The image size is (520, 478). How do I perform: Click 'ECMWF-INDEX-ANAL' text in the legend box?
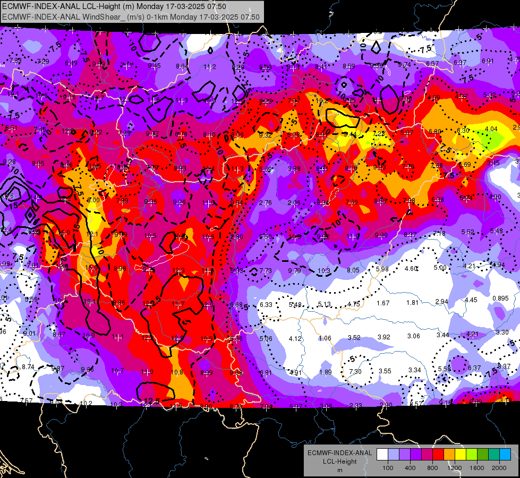[339, 453]
